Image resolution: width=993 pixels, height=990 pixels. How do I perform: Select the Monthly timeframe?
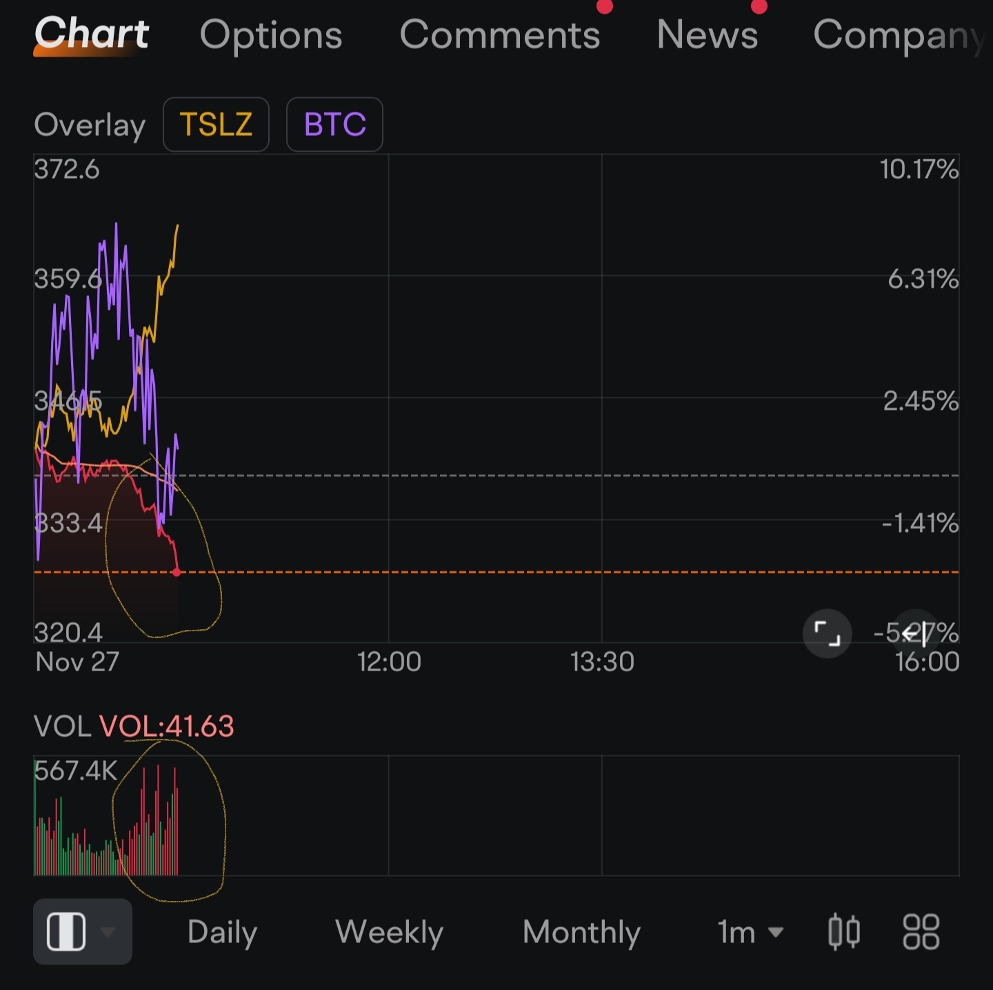point(581,932)
